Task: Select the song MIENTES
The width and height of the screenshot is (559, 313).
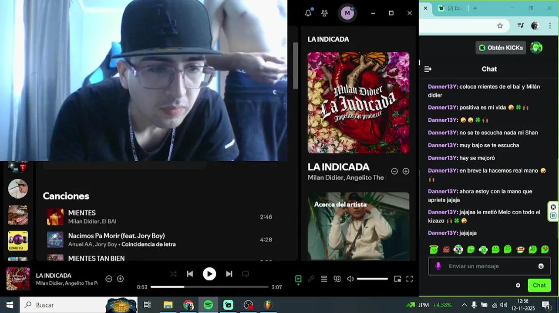Action: tap(82, 213)
